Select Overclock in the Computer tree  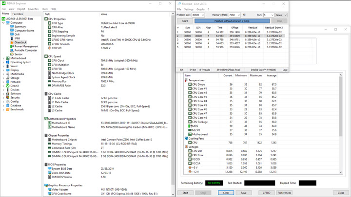click(x=20, y=42)
